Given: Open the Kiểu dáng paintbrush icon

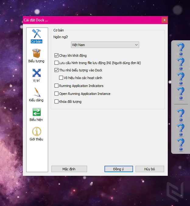Looking at the screenshot, I should tap(37, 92).
